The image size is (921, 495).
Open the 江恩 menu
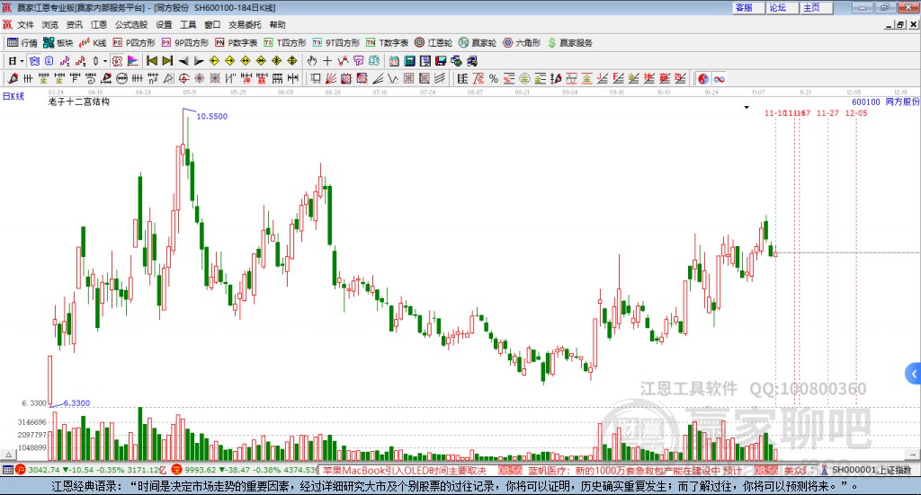click(x=99, y=24)
